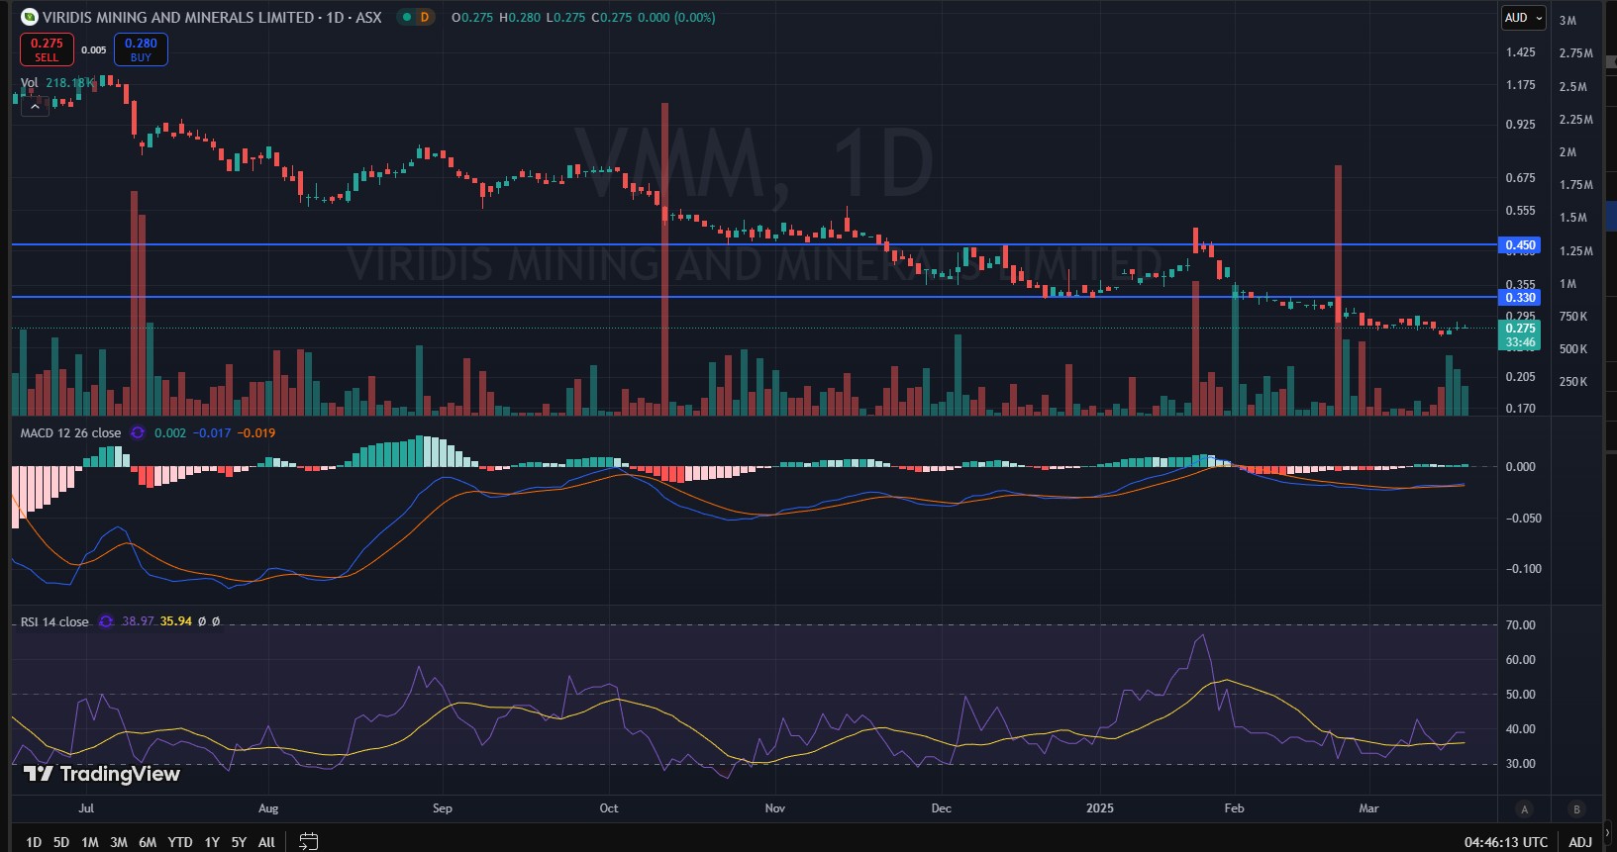Click the MACD indicator refresh icon
Viewport: 1617px width, 852px height.
pyautogui.click(x=138, y=432)
